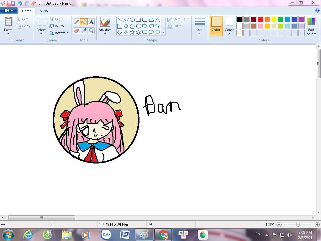Image resolution: width=321 pixels, height=241 pixels.
Task: Open the Size thickness dropdown
Action: pyautogui.click(x=199, y=26)
